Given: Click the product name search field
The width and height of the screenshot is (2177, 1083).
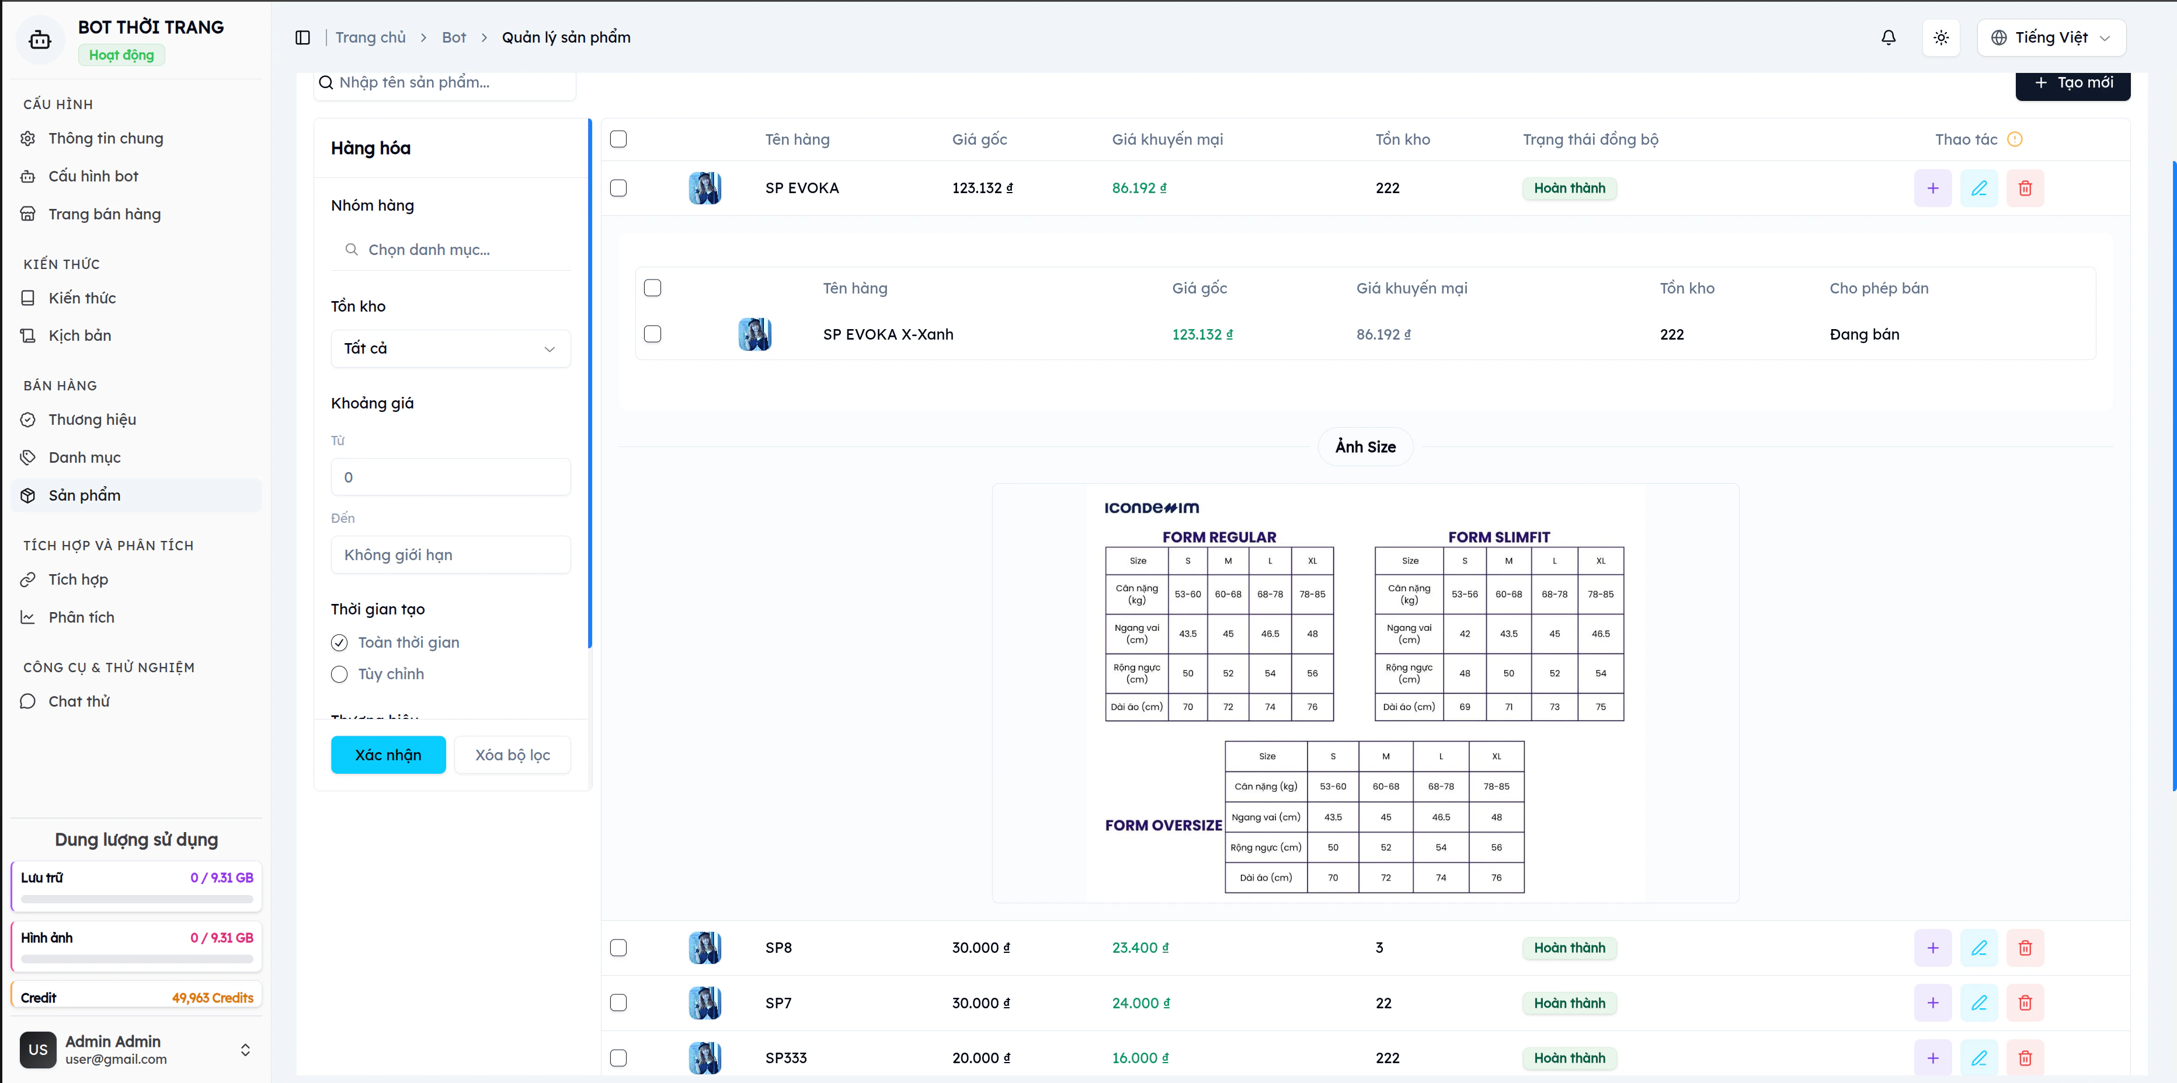Looking at the screenshot, I should click(448, 83).
